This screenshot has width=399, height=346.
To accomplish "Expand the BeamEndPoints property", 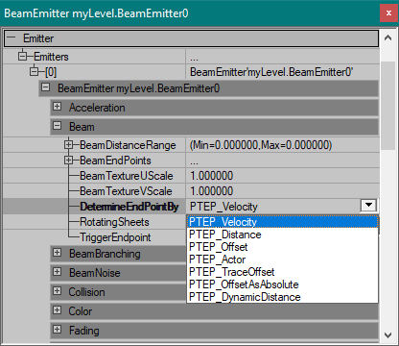I will (68, 160).
